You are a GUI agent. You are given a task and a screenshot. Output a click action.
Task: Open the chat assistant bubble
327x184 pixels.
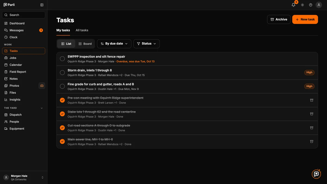[x=316, y=174]
